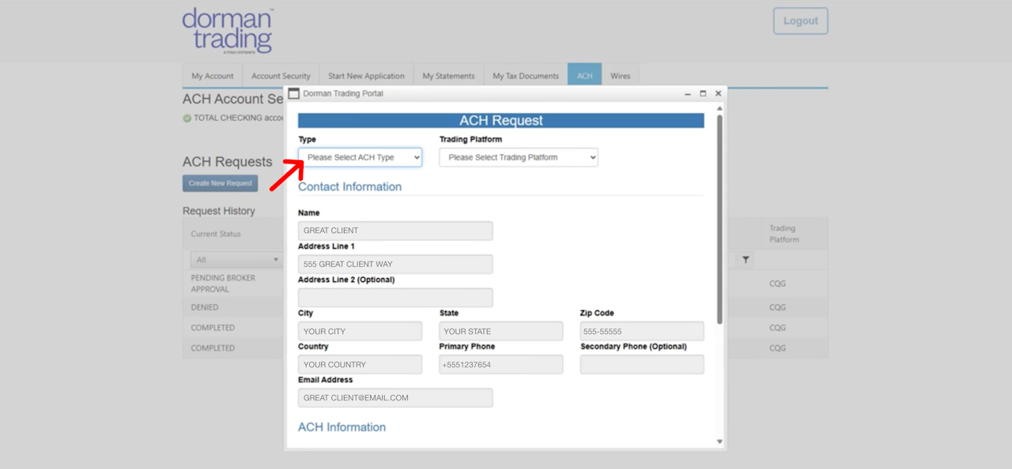Switch to the My Statements tab
This screenshot has height=469, width=1012.
[448, 76]
